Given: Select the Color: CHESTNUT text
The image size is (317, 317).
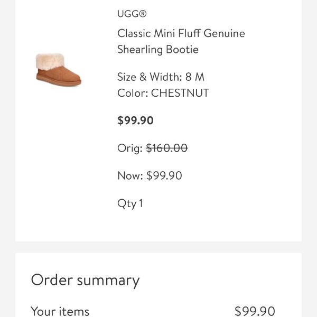Looking at the screenshot, I should (x=163, y=93).
